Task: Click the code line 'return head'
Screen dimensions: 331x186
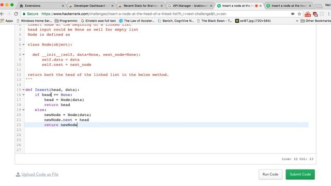Action: (57, 105)
